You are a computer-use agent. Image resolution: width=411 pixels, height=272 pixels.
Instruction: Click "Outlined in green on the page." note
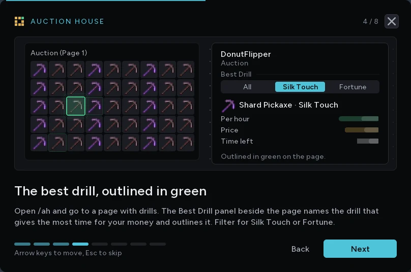[273, 157]
